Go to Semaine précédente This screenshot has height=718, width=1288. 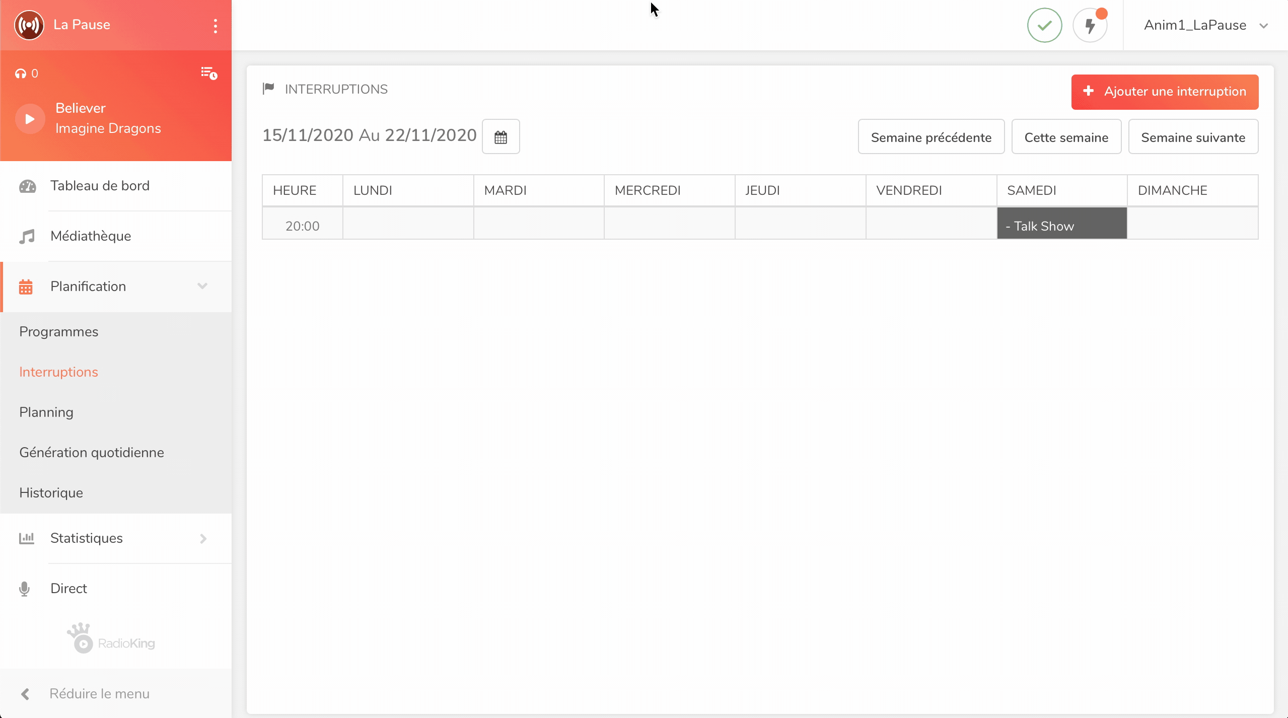931,136
